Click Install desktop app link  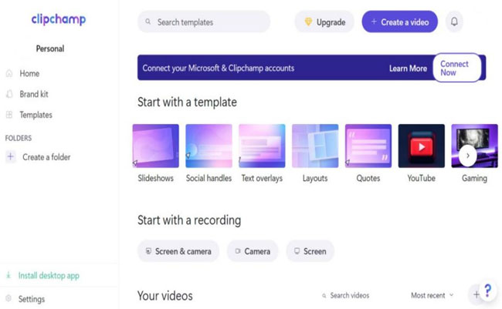pos(49,275)
